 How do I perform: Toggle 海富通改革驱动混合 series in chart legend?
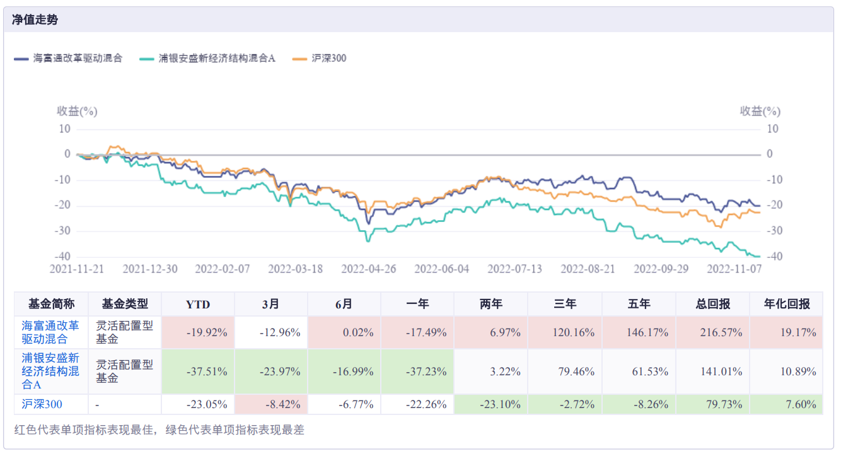coord(77,58)
